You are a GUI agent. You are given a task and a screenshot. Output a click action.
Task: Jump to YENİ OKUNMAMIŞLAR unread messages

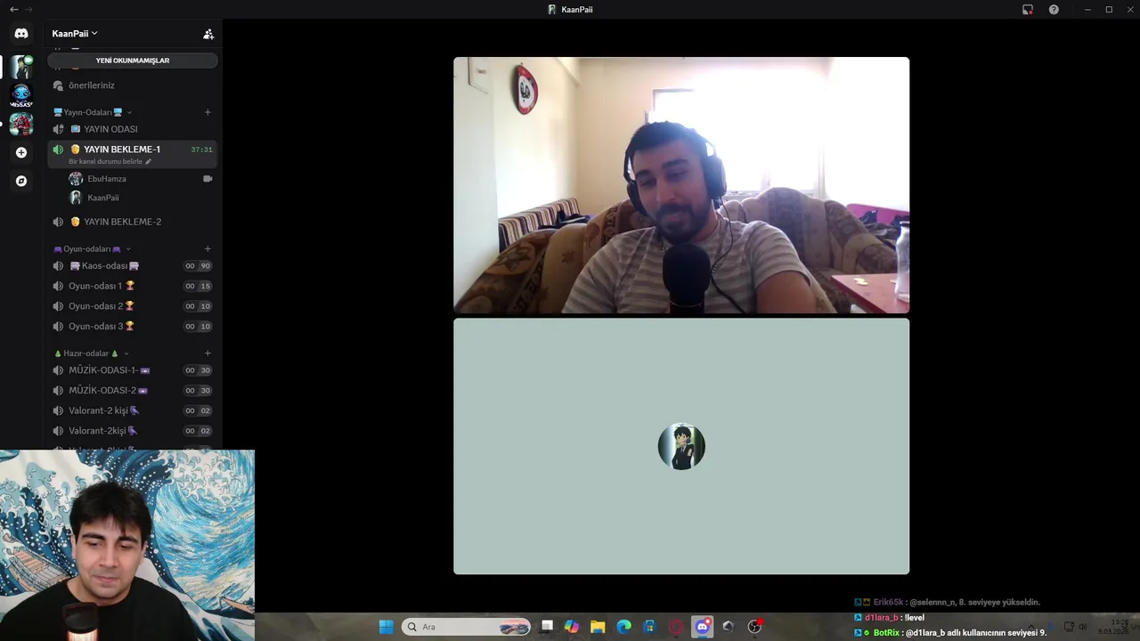[x=133, y=61]
